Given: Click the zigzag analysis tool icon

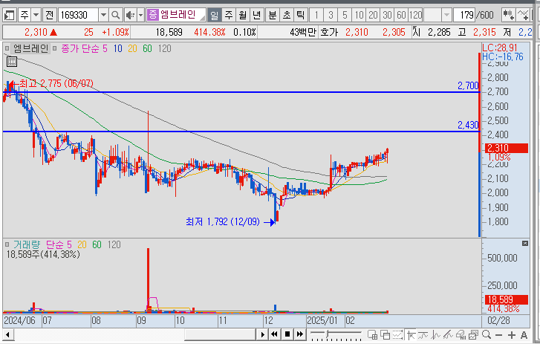Looking at the screenshot, I should [x=436, y=334].
